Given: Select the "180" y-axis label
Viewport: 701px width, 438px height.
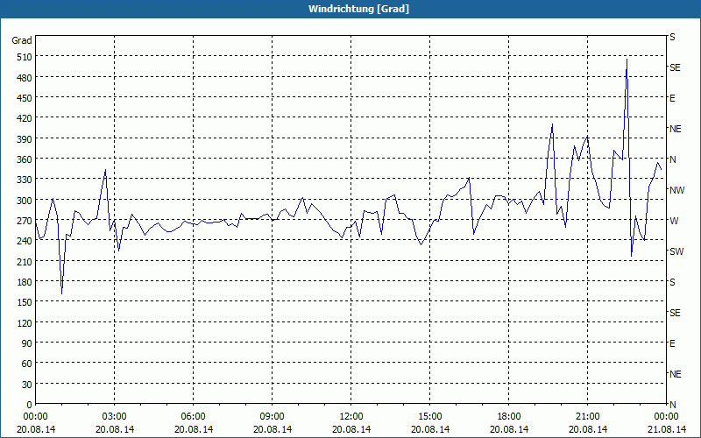Looking at the screenshot, I should click(x=25, y=282).
